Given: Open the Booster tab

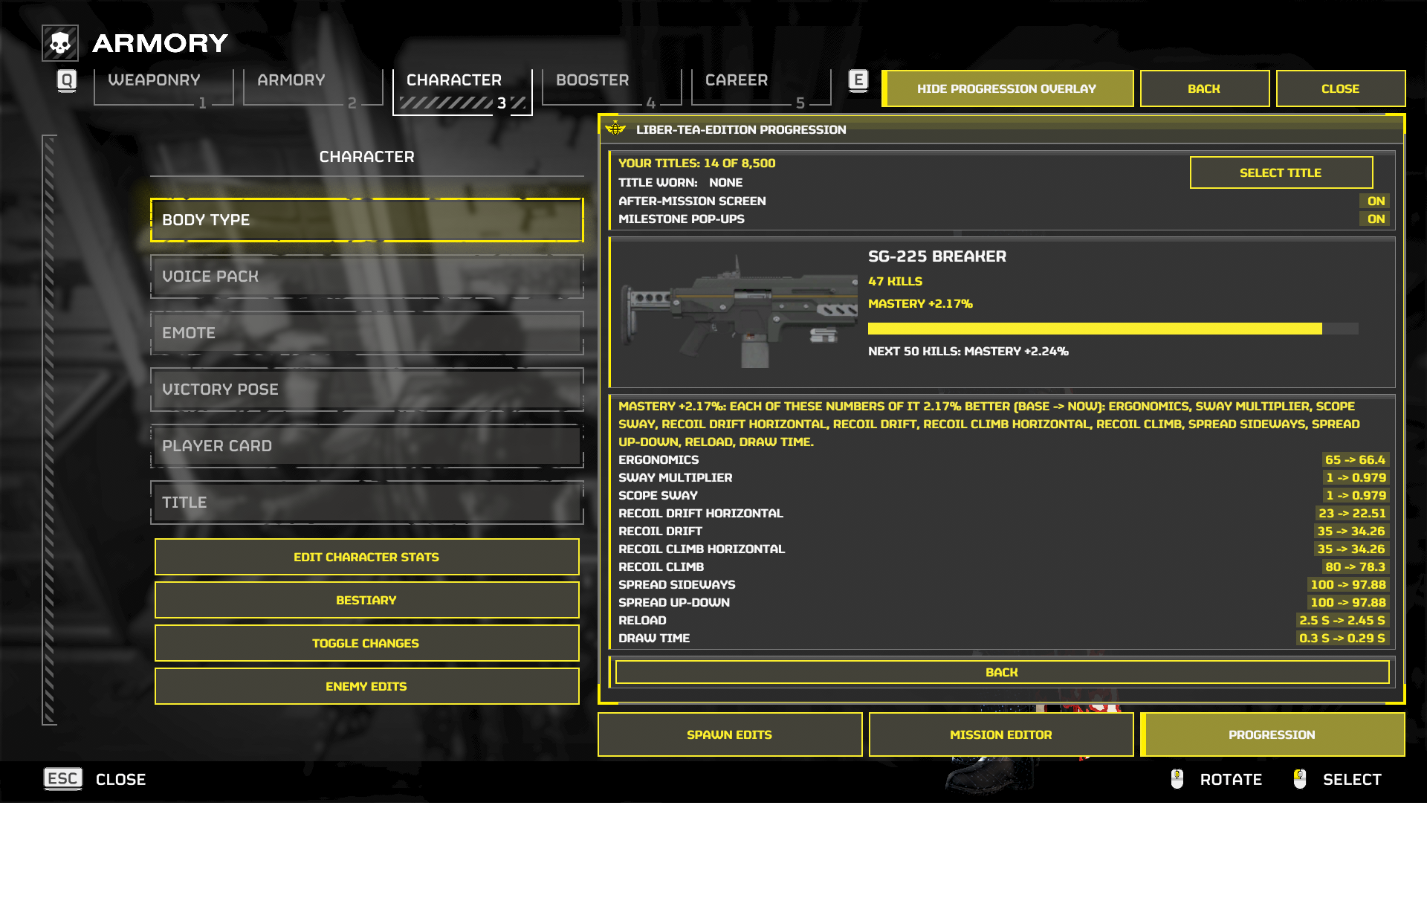Looking at the screenshot, I should click(x=612, y=88).
